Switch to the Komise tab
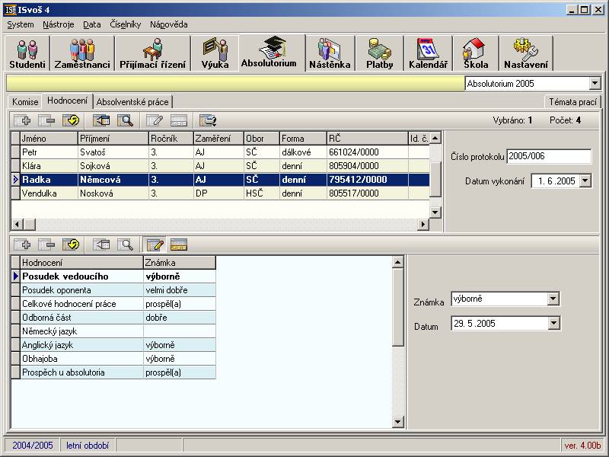Viewport: 609px width, 457px height. pos(25,101)
